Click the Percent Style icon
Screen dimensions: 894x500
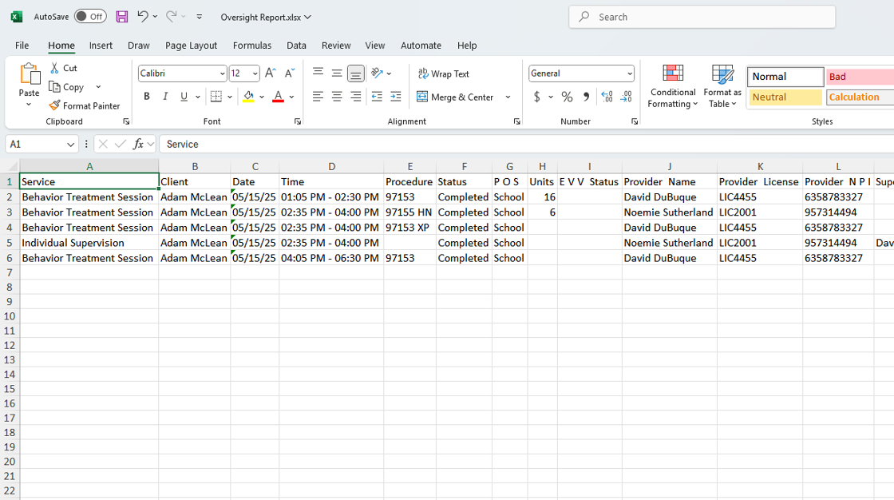coord(567,97)
